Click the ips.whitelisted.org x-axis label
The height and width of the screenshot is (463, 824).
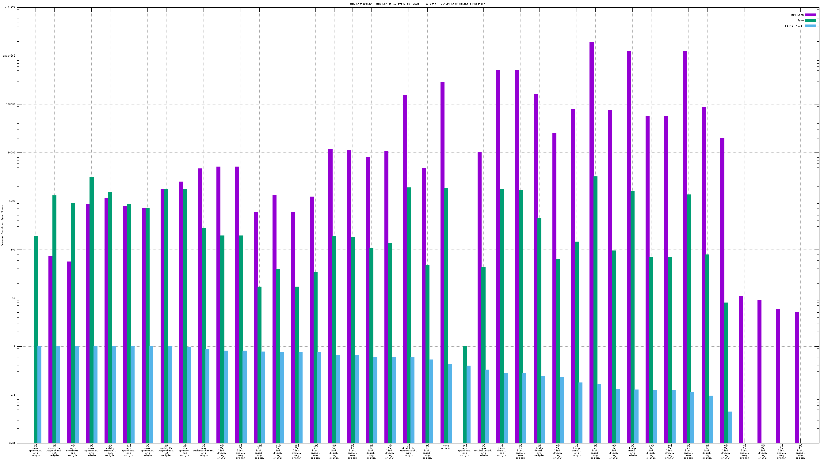483,450
